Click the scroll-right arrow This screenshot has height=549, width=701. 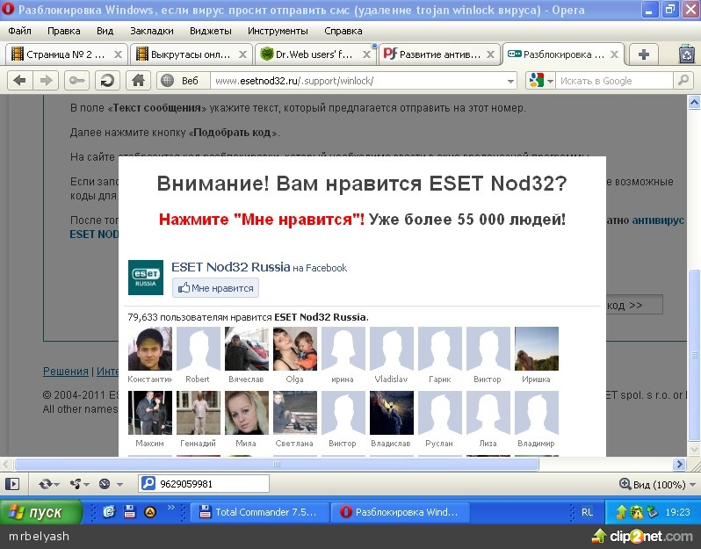680,464
